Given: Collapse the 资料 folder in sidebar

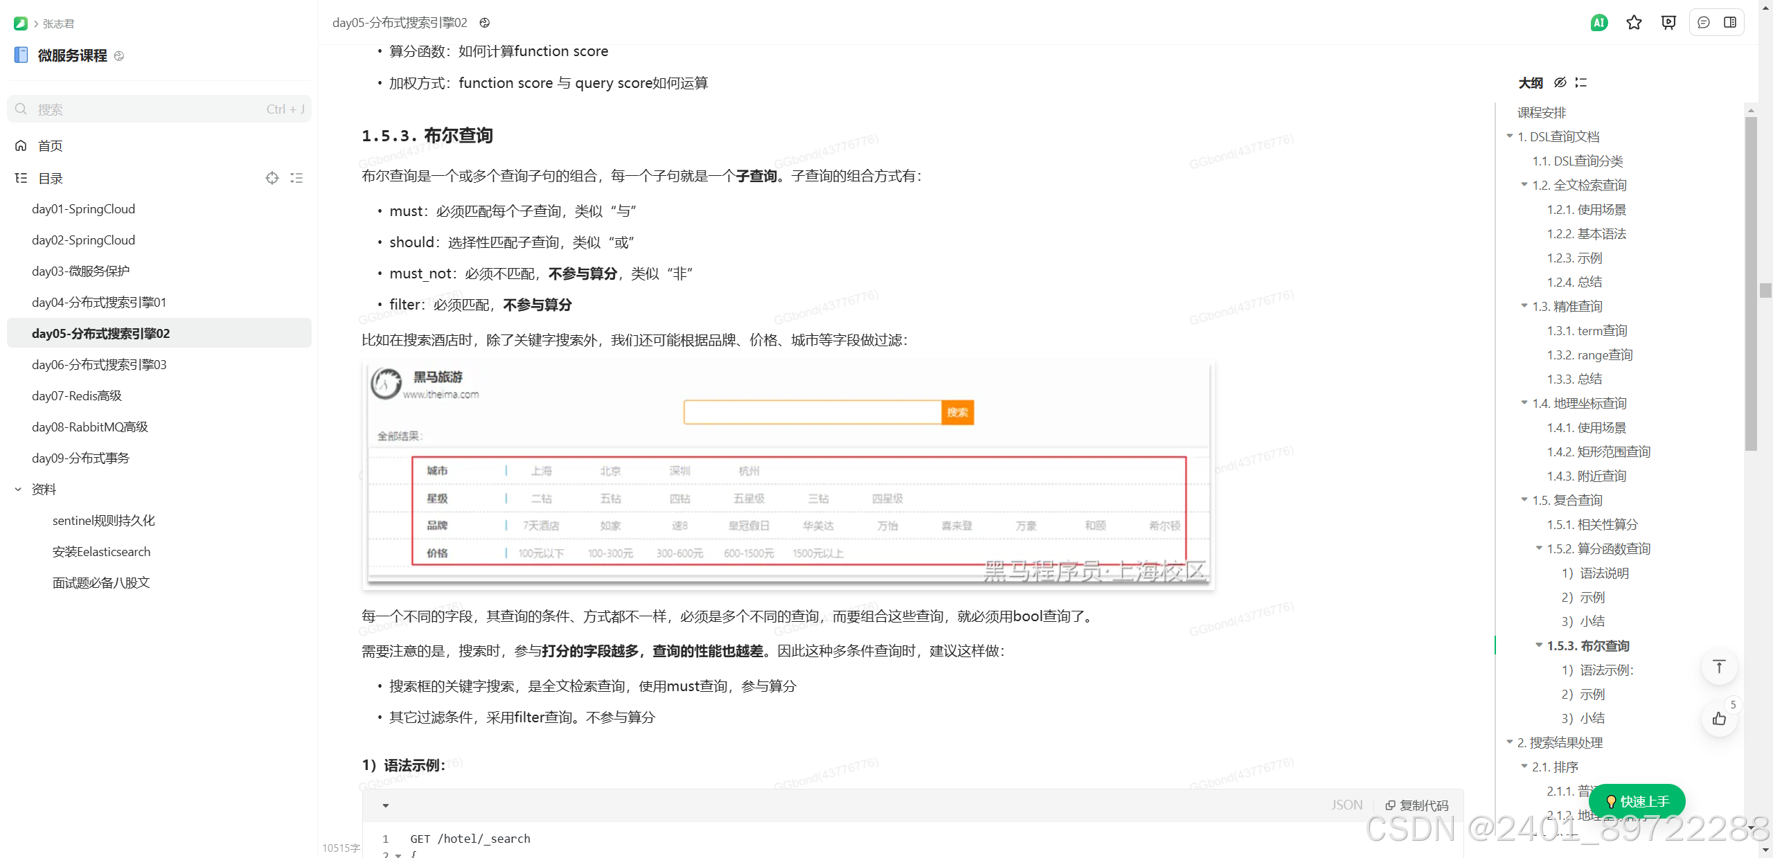Looking at the screenshot, I should click(19, 490).
